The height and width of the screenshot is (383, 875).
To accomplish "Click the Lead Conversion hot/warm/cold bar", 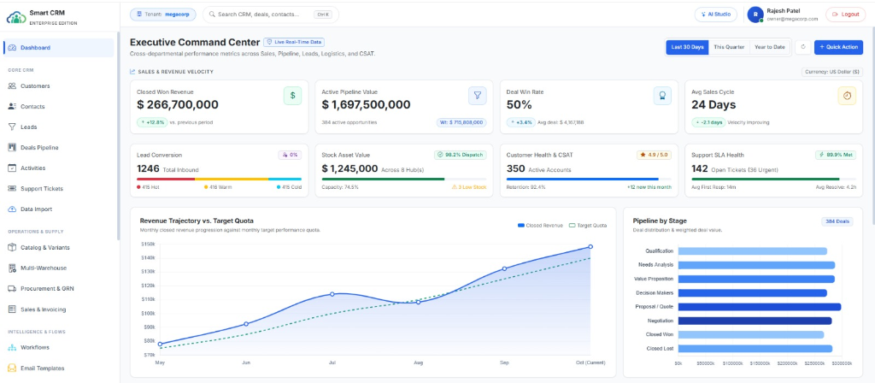I will (219, 180).
